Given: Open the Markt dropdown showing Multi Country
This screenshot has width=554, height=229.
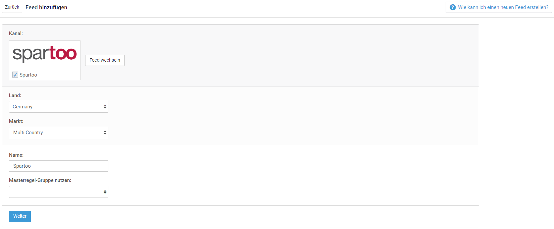Looking at the screenshot, I should [59, 133].
